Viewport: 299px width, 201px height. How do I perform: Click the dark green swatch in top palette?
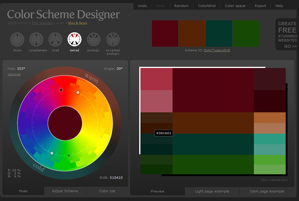pos(246,33)
